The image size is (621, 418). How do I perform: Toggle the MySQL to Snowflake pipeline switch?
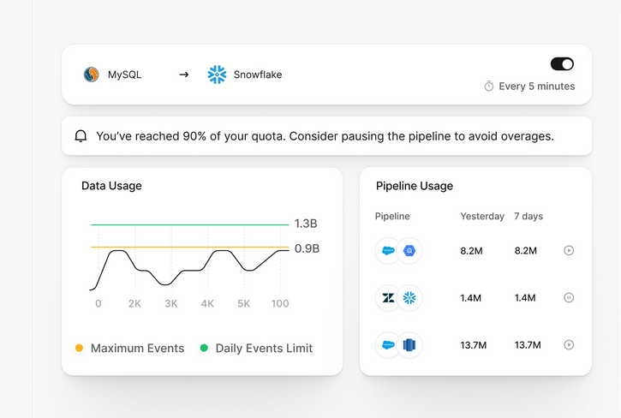click(x=562, y=64)
